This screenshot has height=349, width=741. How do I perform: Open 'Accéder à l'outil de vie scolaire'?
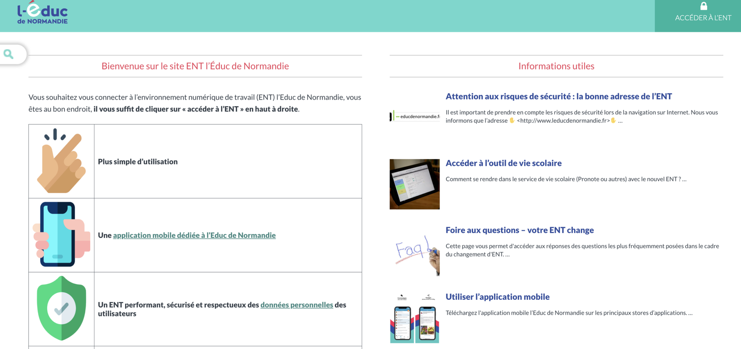503,163
